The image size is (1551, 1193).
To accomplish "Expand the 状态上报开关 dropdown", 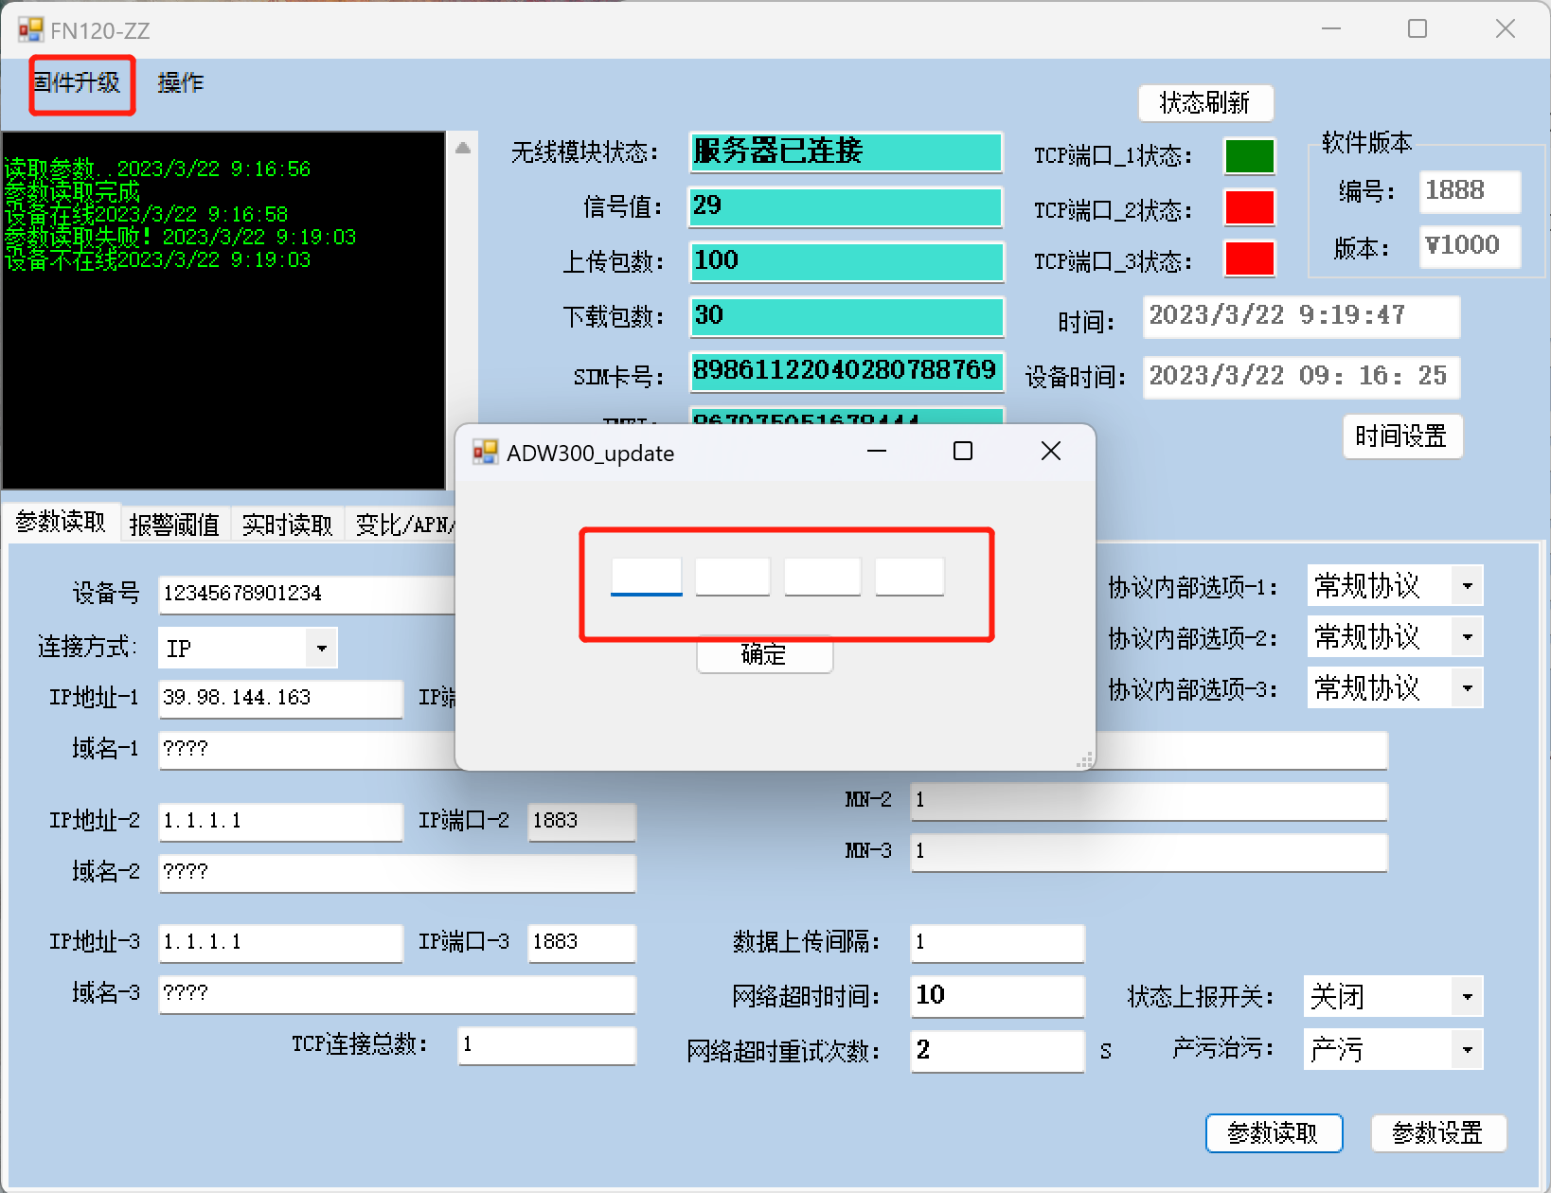I will point(1467,996).
